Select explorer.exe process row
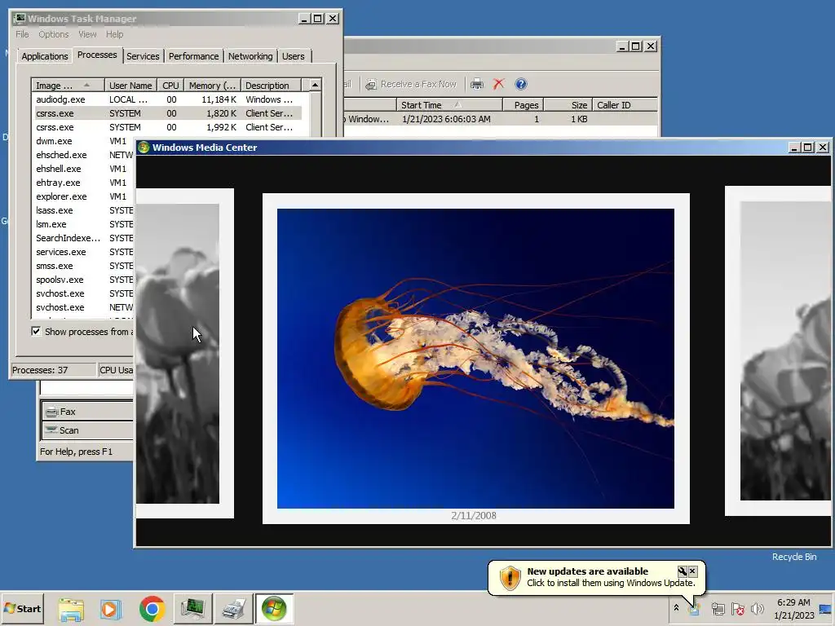Screen dimensions: 835x626 [83, 196]
